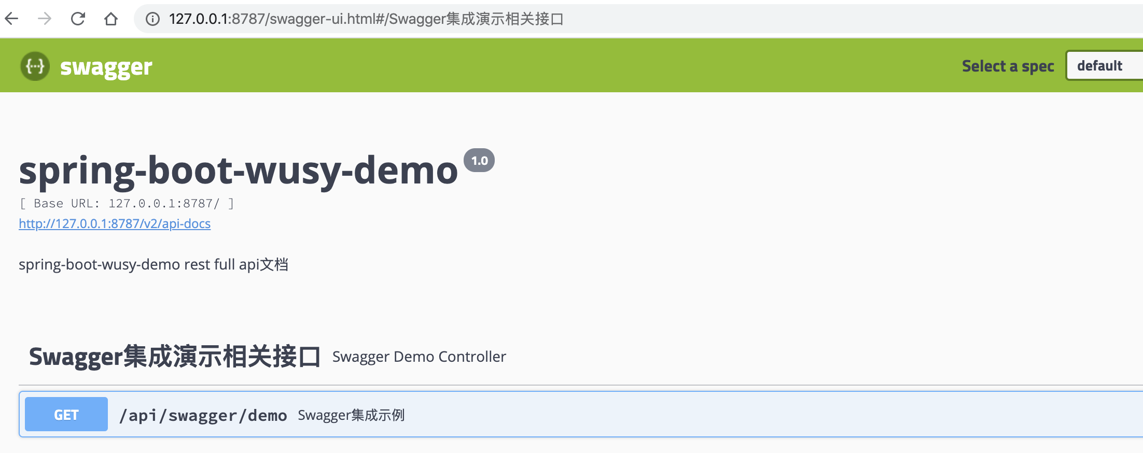Click the Base URL text line
1143x453 pixels.
pos(127,203)
